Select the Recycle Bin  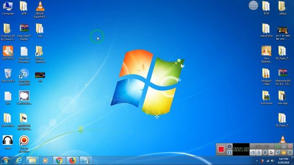8,75
